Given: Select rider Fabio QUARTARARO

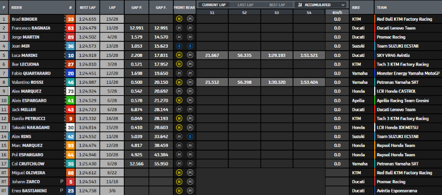Looking at the screenshot, I should pos(31,73).
